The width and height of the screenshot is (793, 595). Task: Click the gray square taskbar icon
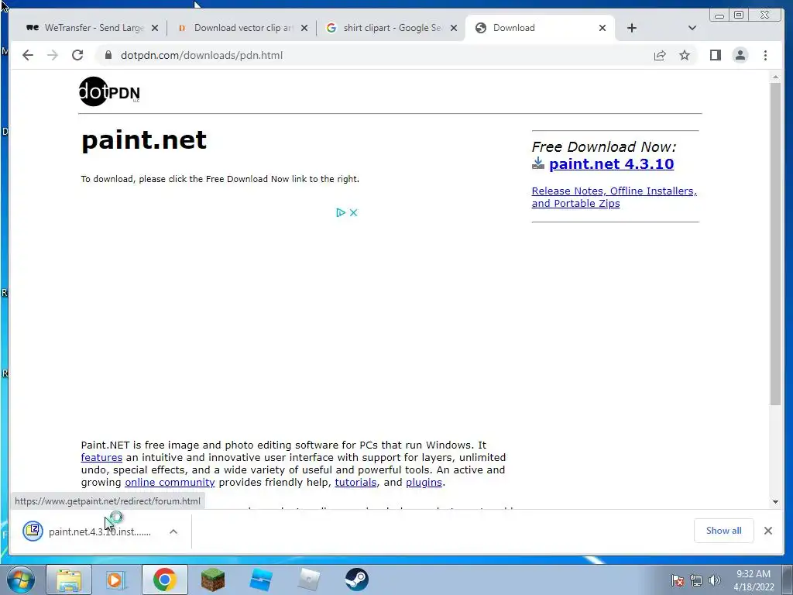(308, 580)
